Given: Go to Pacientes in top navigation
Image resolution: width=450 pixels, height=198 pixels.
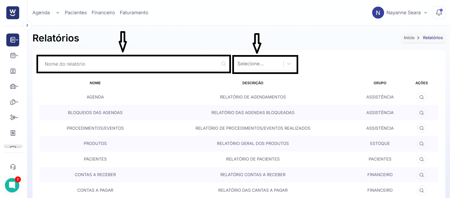Looking at the screenshot, I should point(76,13).
